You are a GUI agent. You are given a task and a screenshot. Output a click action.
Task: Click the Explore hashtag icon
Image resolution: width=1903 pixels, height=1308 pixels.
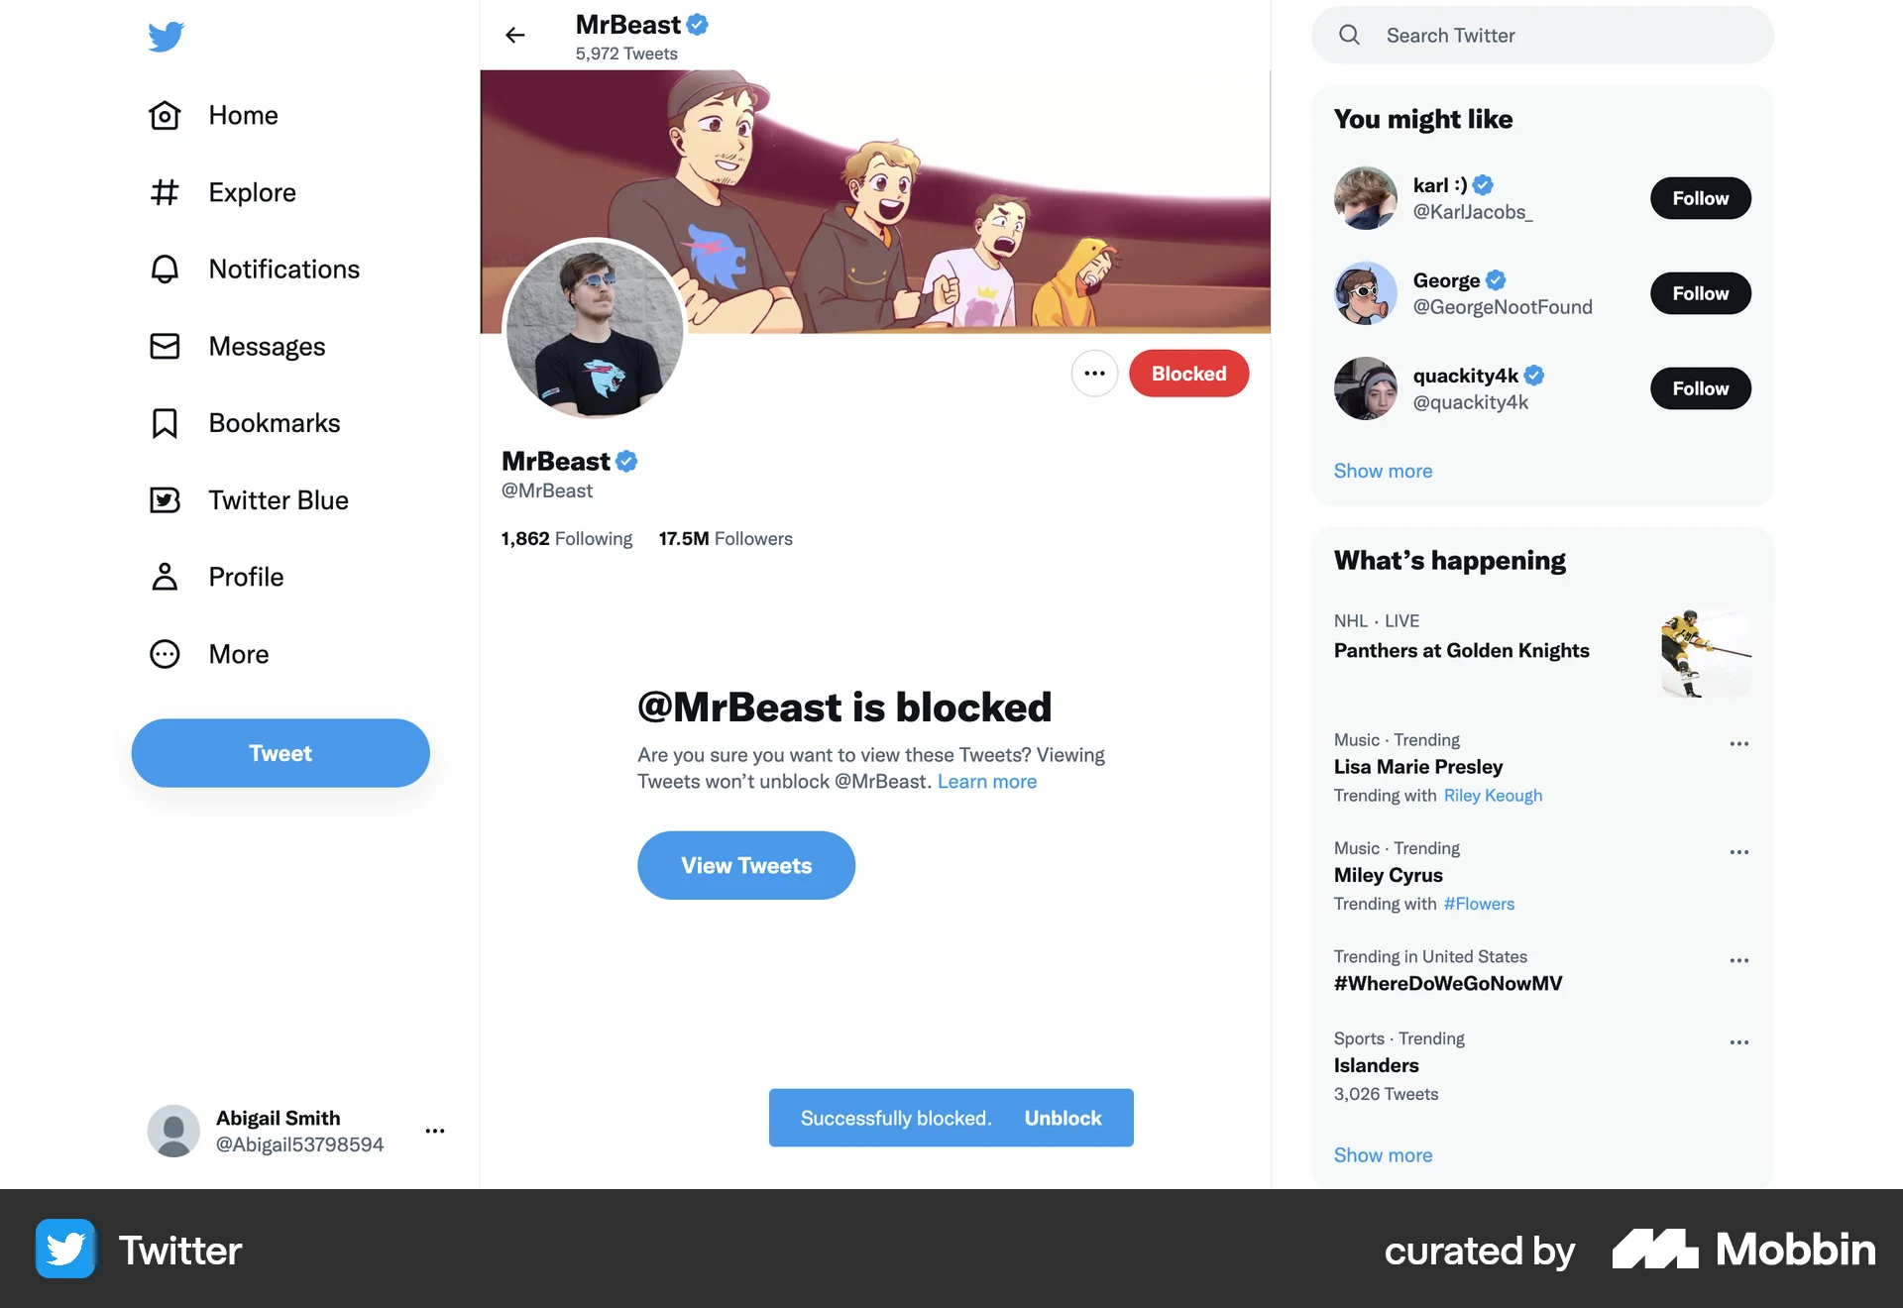pyautogui.click(x=165, y=192)
